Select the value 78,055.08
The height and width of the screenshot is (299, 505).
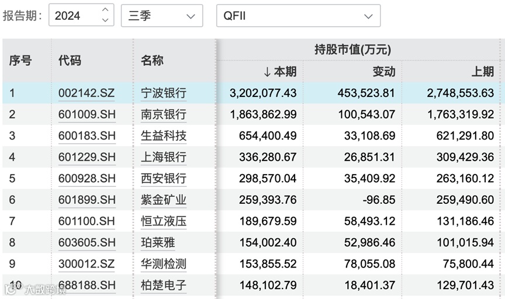point(370,263)
